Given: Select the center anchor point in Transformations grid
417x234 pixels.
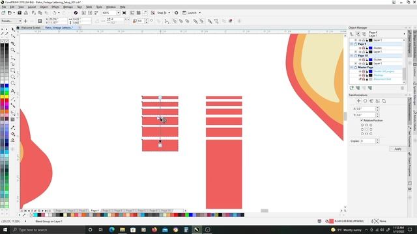Looking at the screenshot, I should point(366,129).
